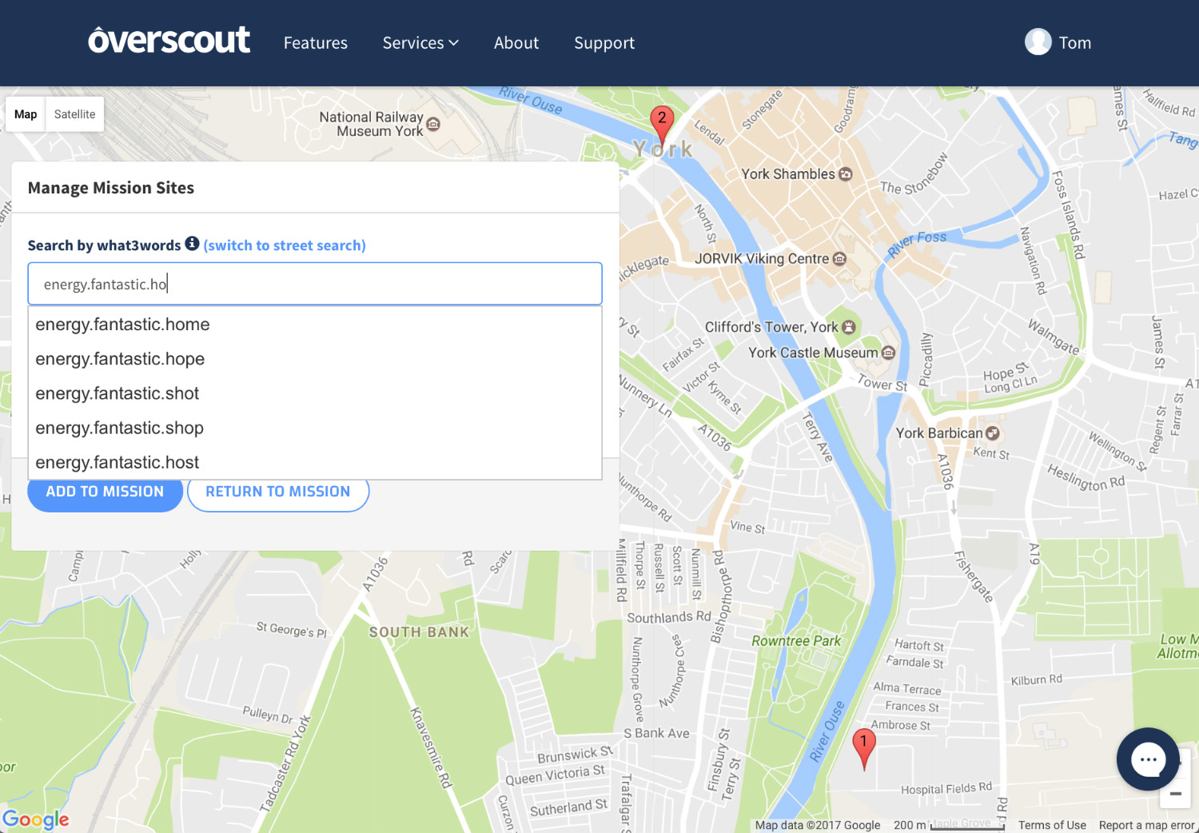
Task: Zoom out the map with minus button
Action: [x=1176, y=794]
